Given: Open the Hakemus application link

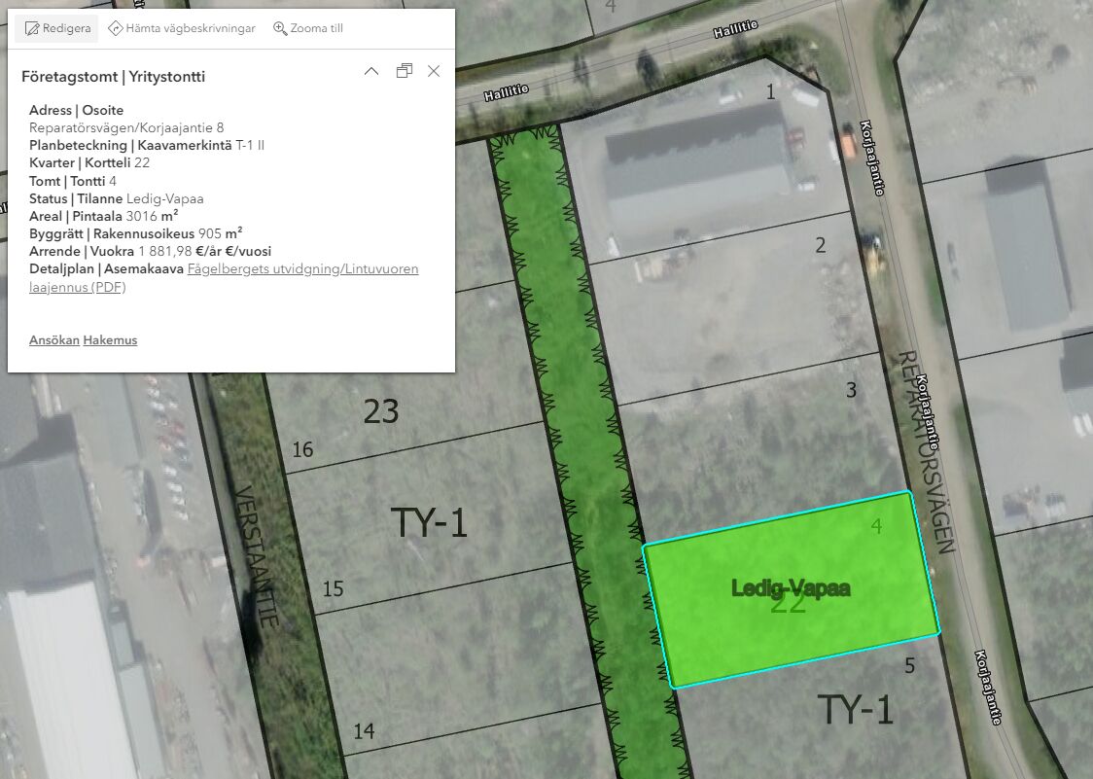Looking at the screenshot, I should [x=110, y=340].
